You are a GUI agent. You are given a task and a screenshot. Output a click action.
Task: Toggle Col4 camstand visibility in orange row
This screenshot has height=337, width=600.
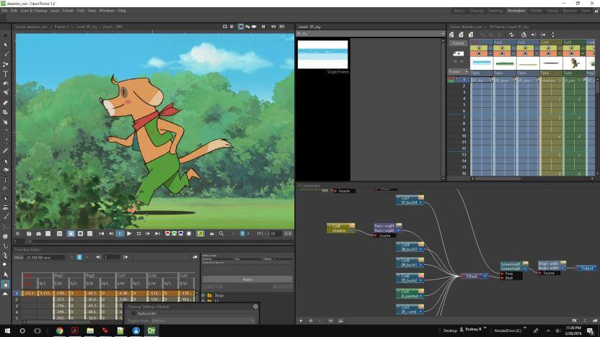[548, 53]
